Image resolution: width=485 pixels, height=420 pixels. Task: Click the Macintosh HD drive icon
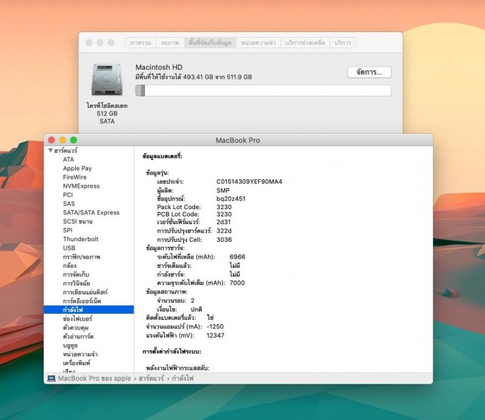coord(107,80)
